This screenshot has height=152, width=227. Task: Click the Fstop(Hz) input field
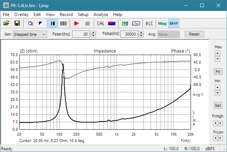[x=129, y=34]
